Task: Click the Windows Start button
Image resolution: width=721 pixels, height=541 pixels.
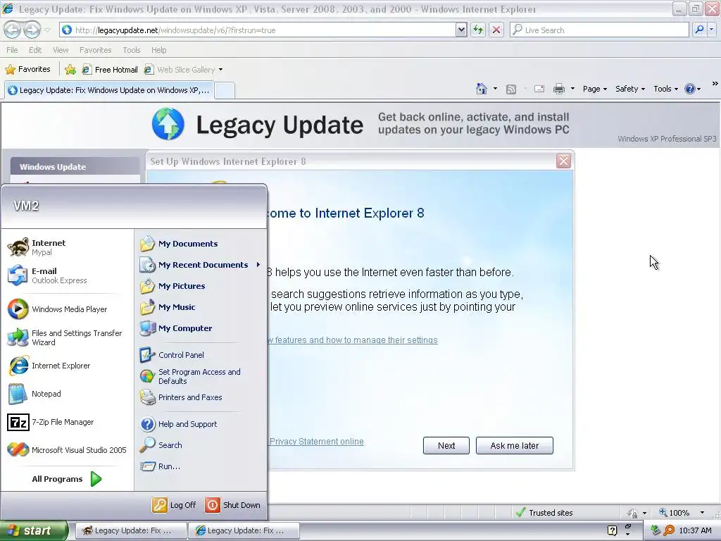Action: pyautogui.click(x=33, y=530)
